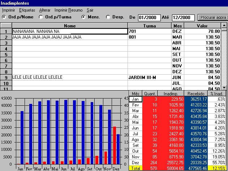Choose the Mens. radio option
This screenshot has width=228, height=171.
point(83,17)
